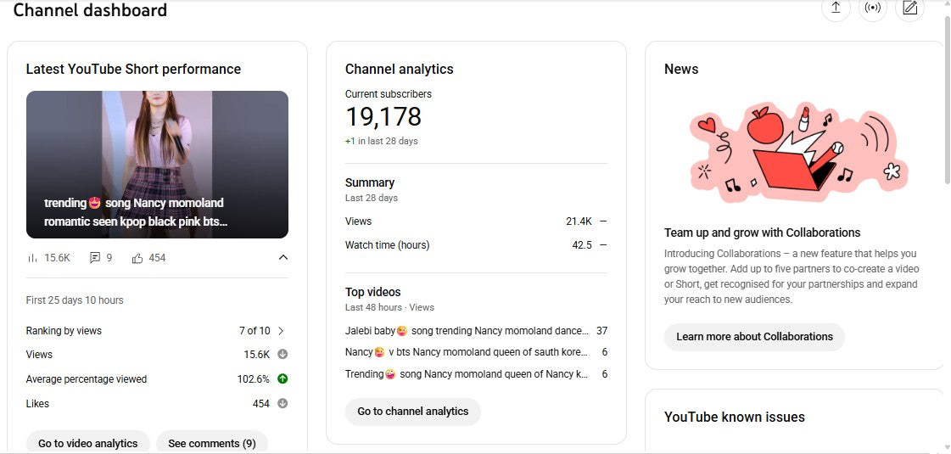Screen dimensions: 951x454
Task: Click the green up arrow beside 102.6%
Action: coord(283,379)
